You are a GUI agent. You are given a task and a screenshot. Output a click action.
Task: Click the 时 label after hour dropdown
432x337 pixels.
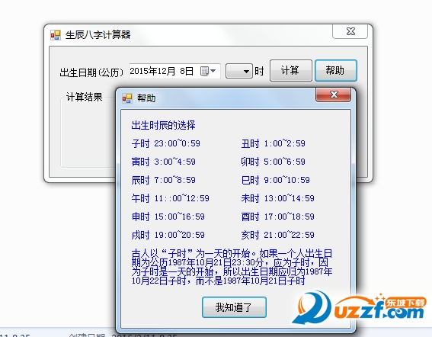pyautogui.click(x=259, y=71)
